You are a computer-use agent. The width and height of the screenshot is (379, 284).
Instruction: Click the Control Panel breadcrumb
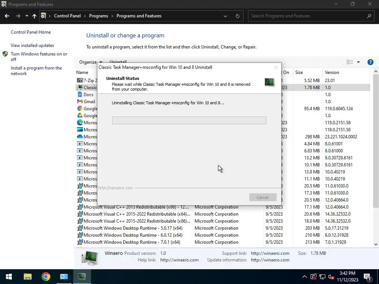pos(67,16)
